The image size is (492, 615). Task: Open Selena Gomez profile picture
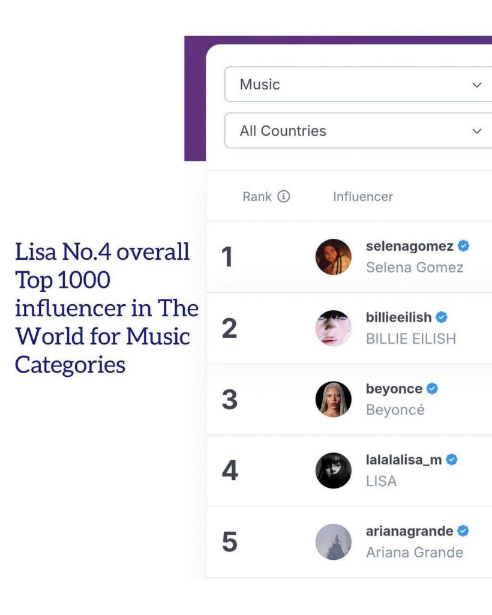[x=334, y=257]
